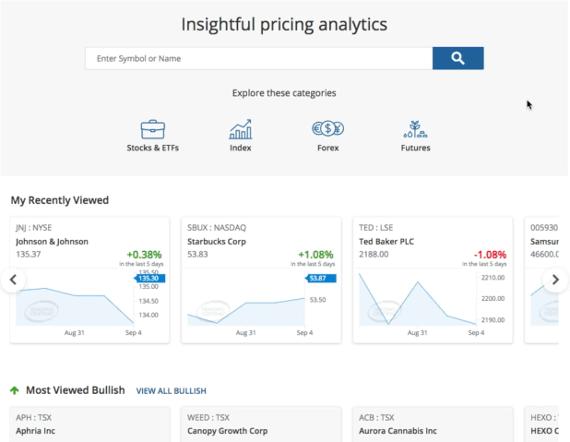Open Stocks & ETFs briefcase icon
This screenshot has height=442, width=570.
pyautogui.click(x=152, y=129)
